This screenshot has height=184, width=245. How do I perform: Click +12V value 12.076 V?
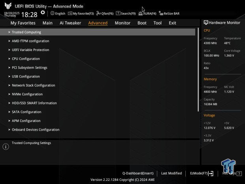[x=209, y=128]
